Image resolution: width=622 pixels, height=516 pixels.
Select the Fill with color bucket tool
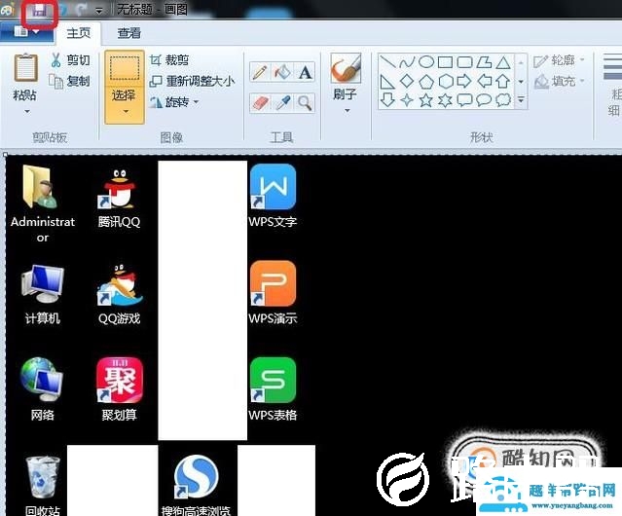tap(282, 73)
